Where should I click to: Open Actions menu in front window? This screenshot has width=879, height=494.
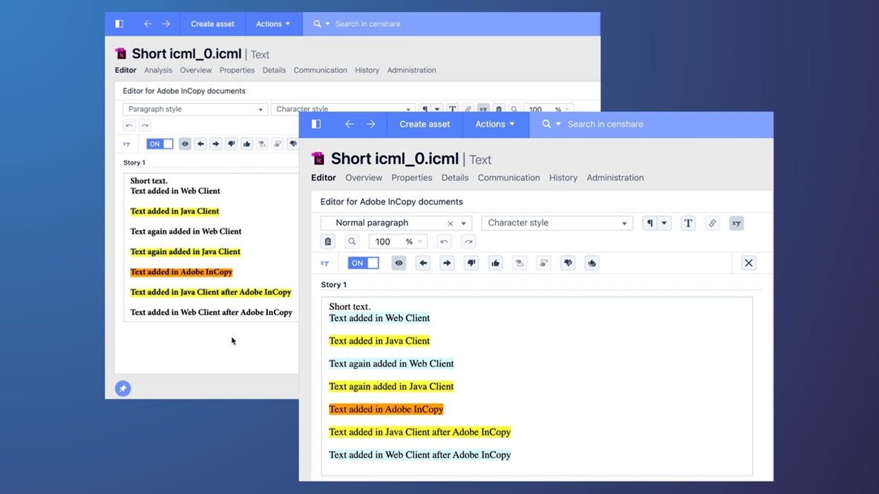pos(495,124)
